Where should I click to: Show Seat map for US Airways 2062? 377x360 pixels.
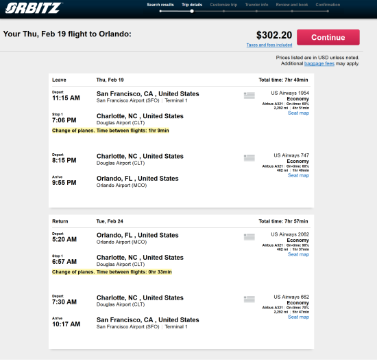click(298, 254)
